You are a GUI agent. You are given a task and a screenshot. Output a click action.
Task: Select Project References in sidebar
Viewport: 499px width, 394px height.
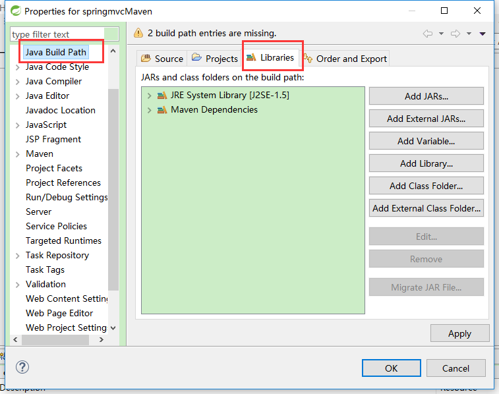63,183
